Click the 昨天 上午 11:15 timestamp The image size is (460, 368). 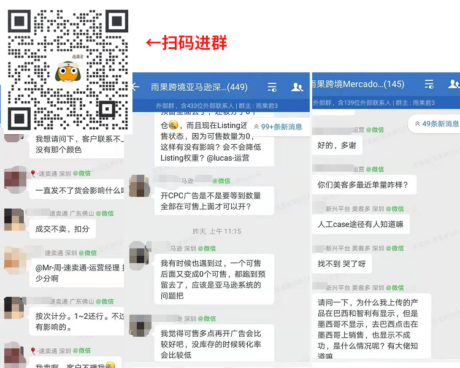click(217, 232)
